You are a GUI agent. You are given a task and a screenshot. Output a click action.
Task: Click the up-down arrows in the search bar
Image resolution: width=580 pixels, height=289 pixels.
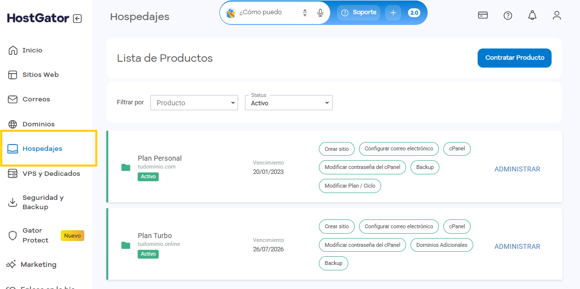click(x=305, y=13)
